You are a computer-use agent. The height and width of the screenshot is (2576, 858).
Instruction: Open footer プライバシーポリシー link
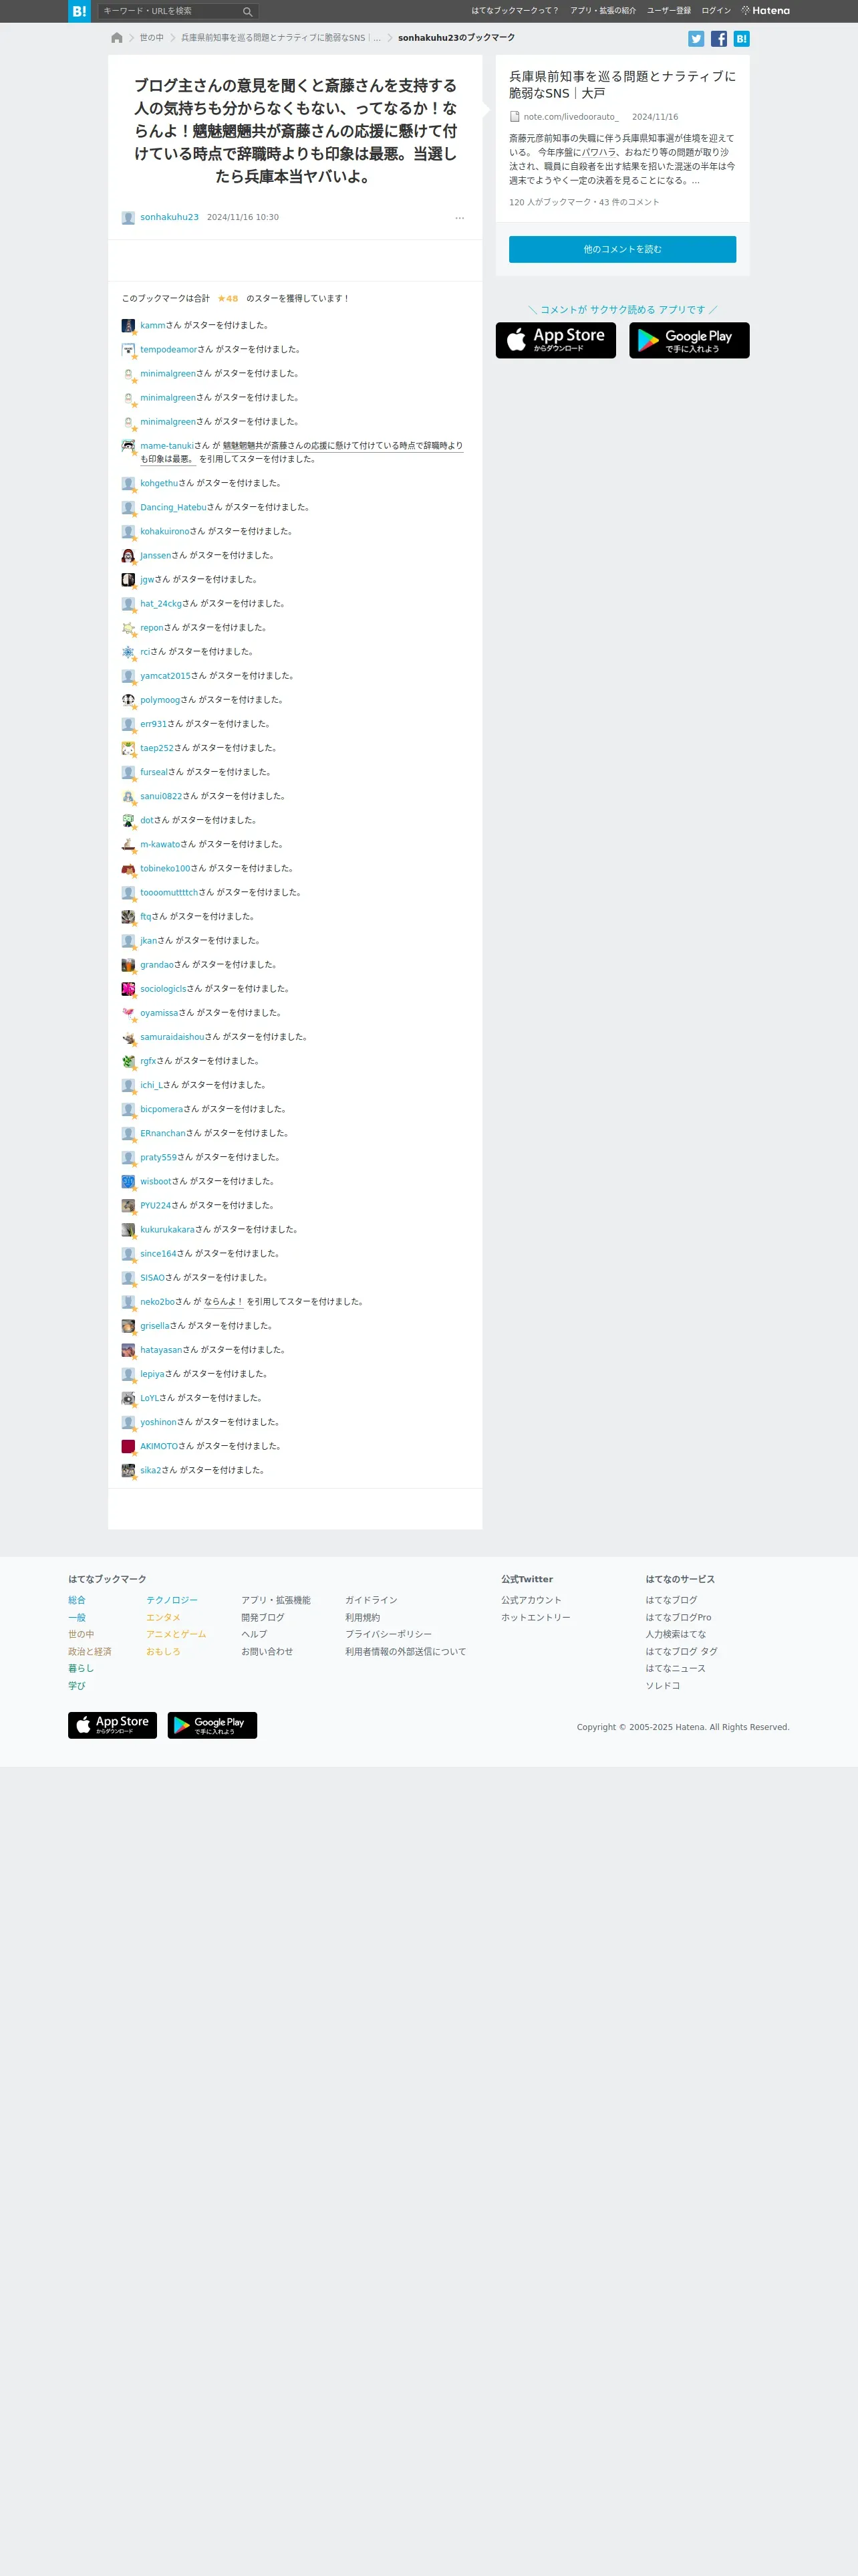(388, 1634)
